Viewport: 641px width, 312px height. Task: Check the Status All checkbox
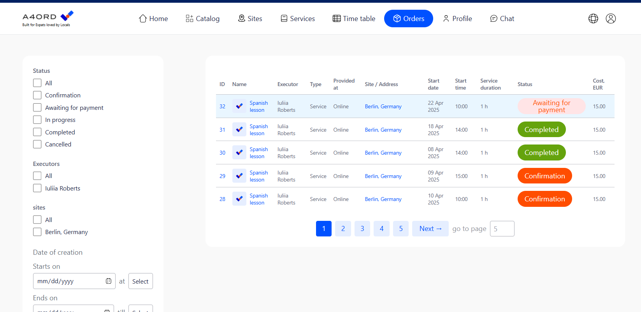37,83
